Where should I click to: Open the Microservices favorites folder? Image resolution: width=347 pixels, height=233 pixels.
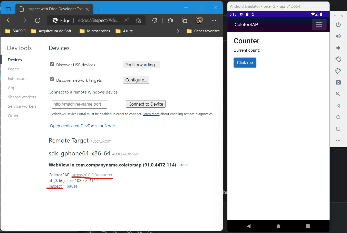point(95,31)
